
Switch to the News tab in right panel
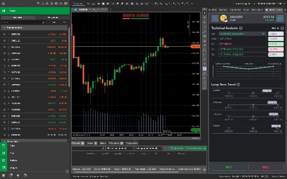246,10
